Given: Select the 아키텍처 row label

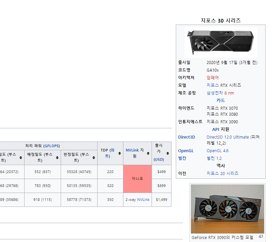Looking at the screenshot, I should point(186,78).
